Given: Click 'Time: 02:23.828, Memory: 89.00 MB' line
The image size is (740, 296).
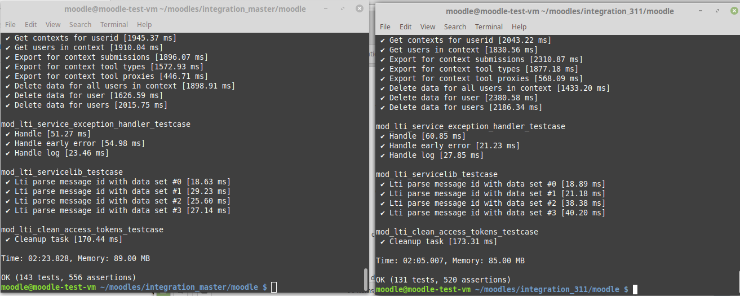Looking at the screenshot, I should pos(76,258).
